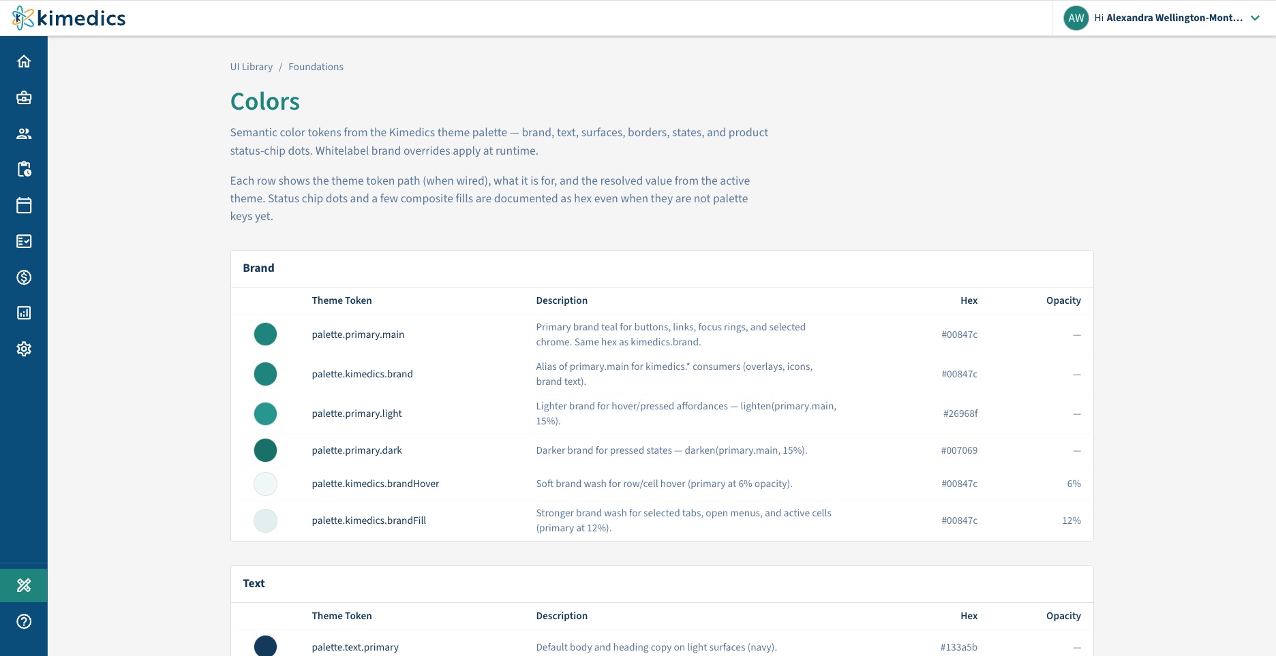Image resolution: width=1276 pixels, height=656 pixels.
Task: Open the checklist sidebar icon
Action: tap(24, 241)
